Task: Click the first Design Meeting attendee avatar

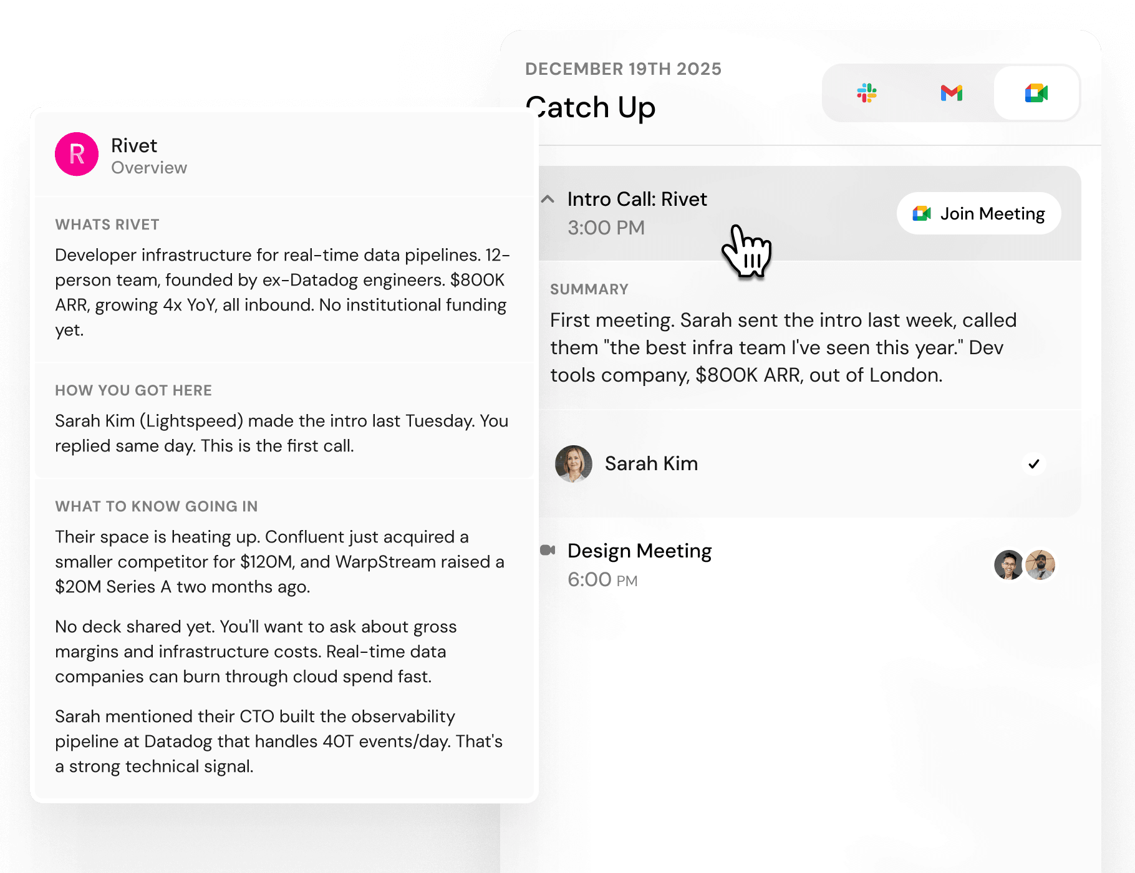Action: 1008,565
